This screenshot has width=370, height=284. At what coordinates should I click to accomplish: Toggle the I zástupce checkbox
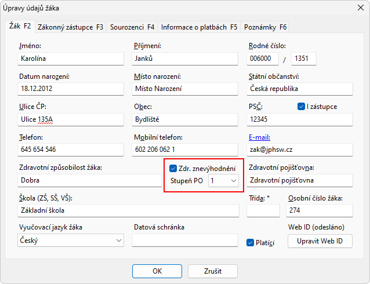[301, 107]
